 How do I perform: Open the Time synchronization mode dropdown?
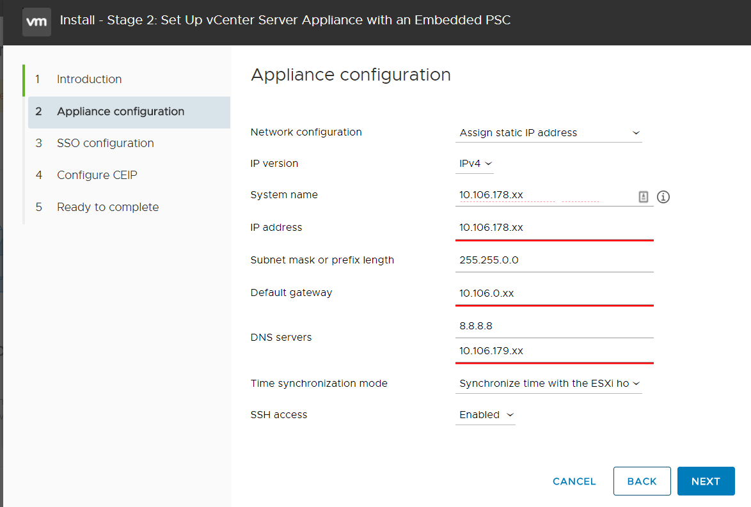[x=548, y=384]
